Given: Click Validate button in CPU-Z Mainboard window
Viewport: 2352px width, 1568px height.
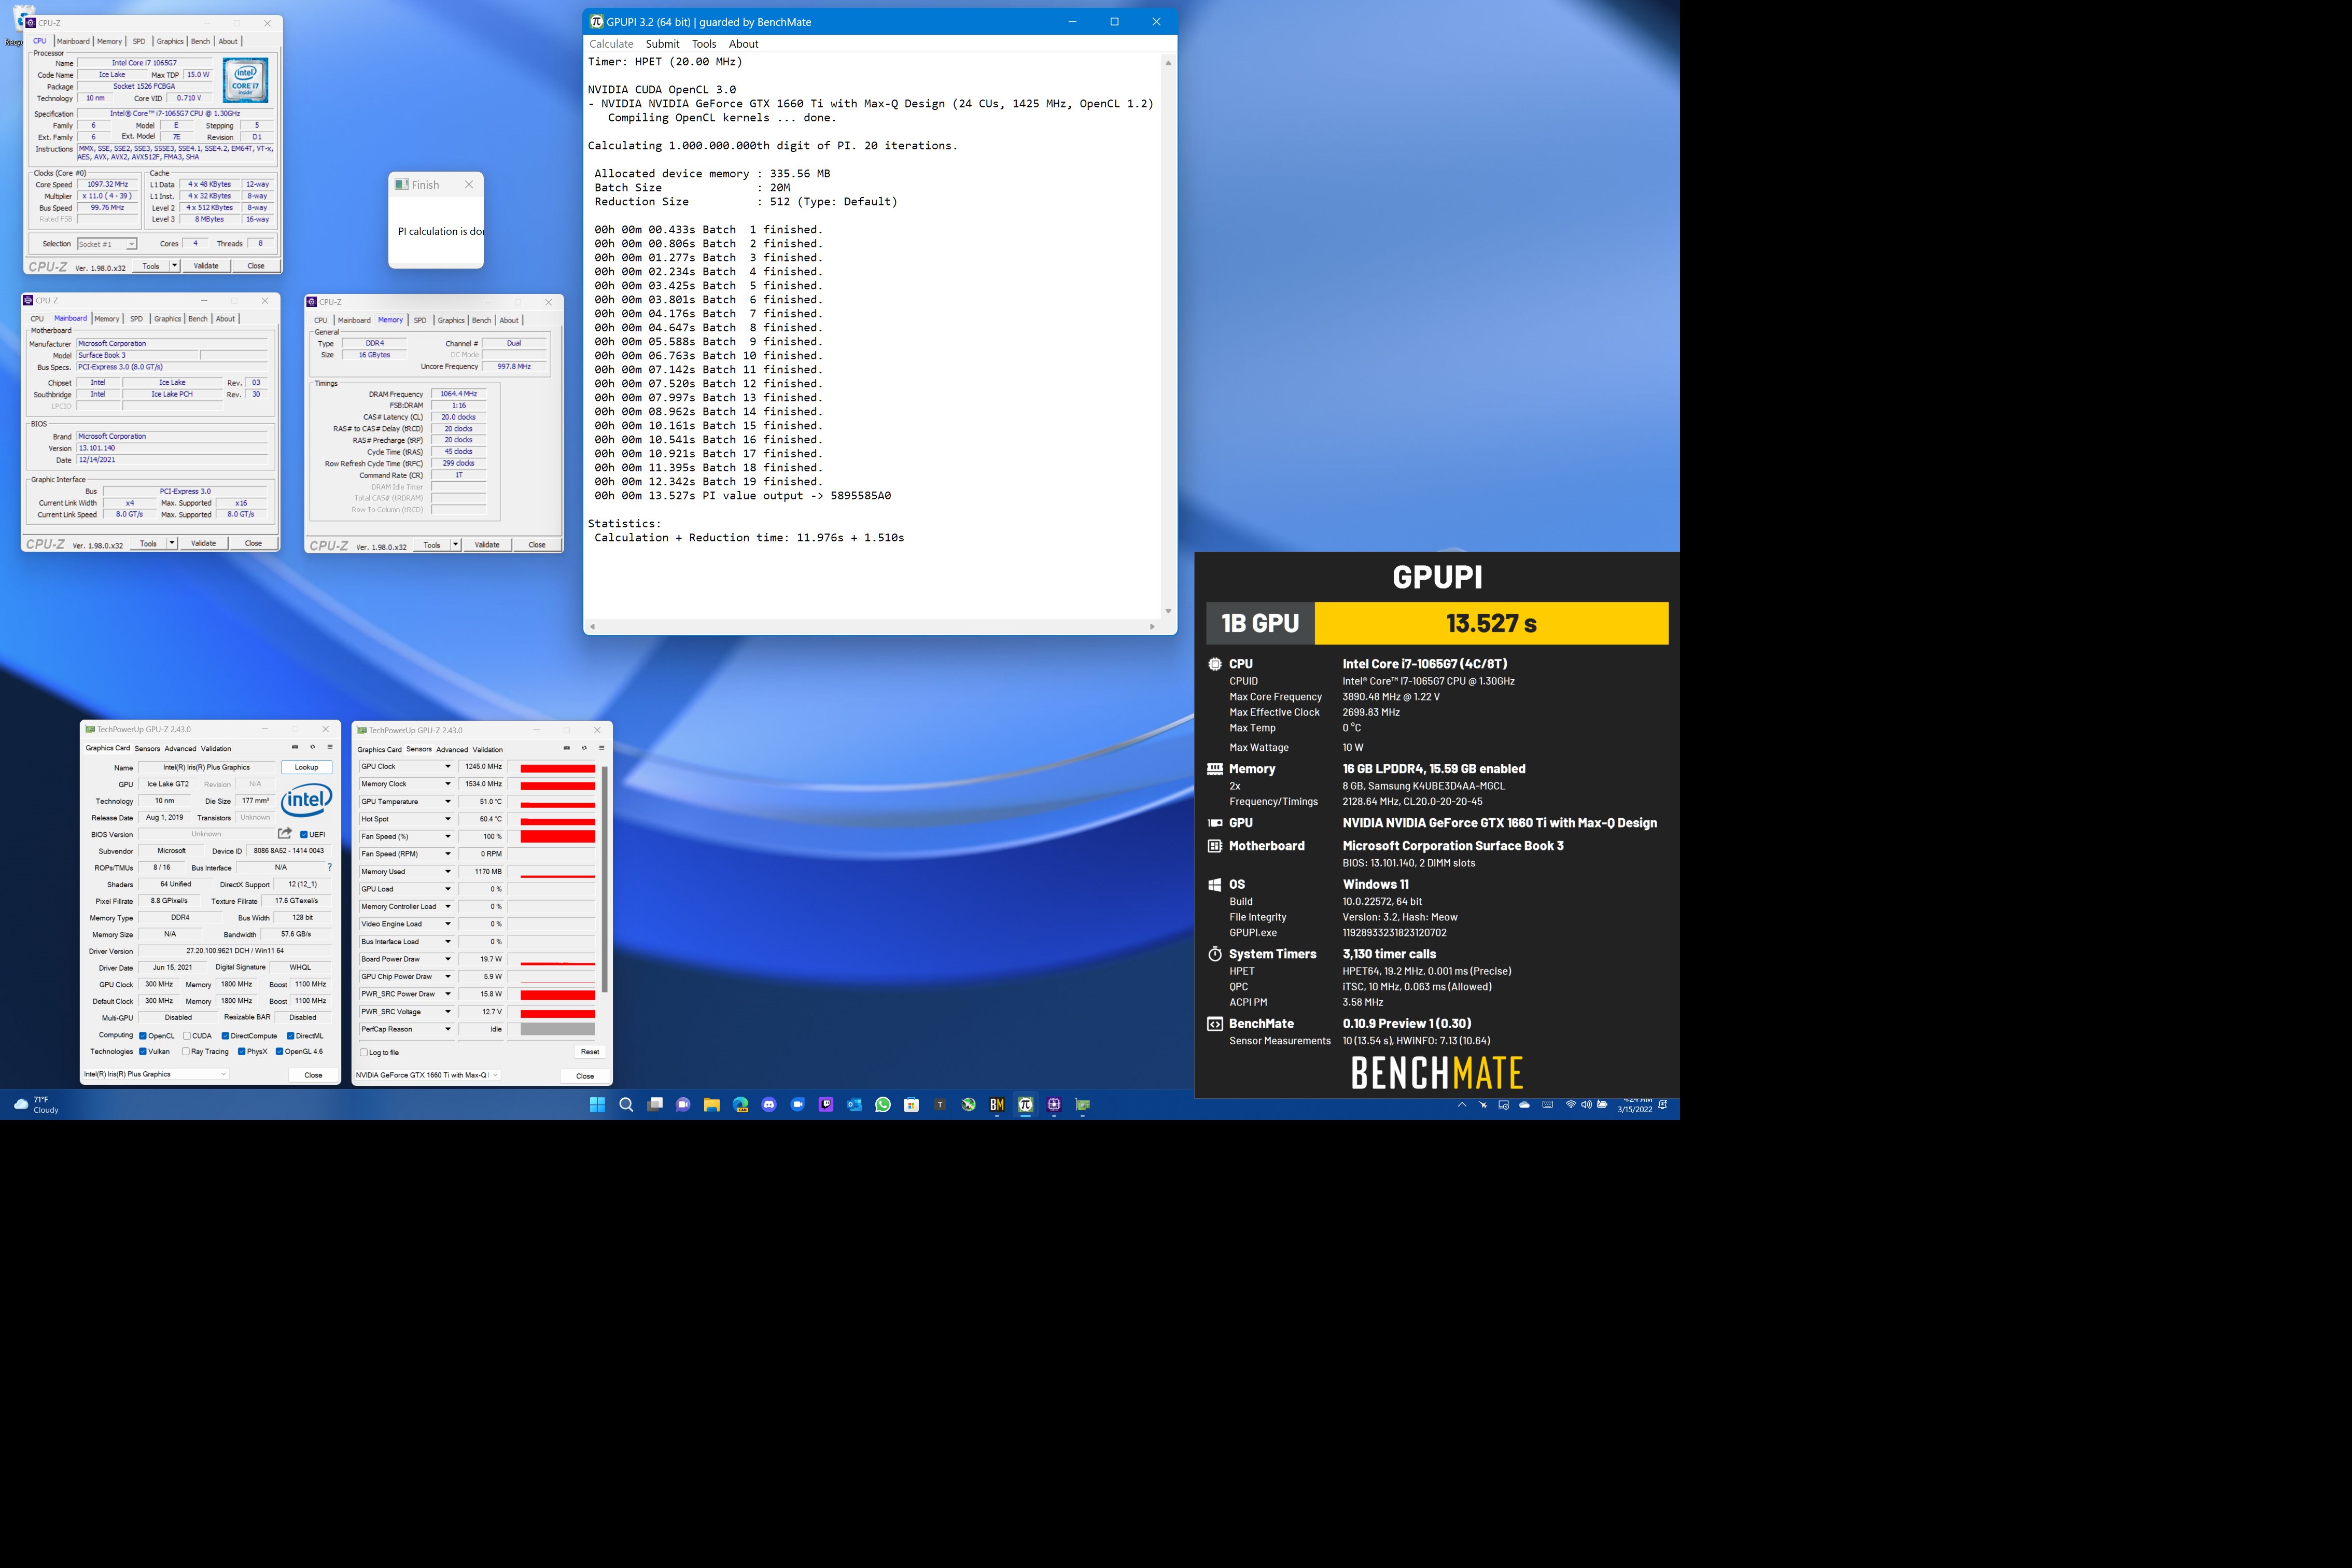Looking at the screenshot, I should (x=203, y=544).
